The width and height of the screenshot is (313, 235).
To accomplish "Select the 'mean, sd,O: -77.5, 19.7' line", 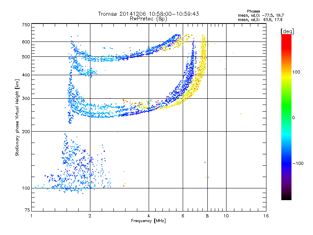I will pyautogui.click(x=261, y=15).
